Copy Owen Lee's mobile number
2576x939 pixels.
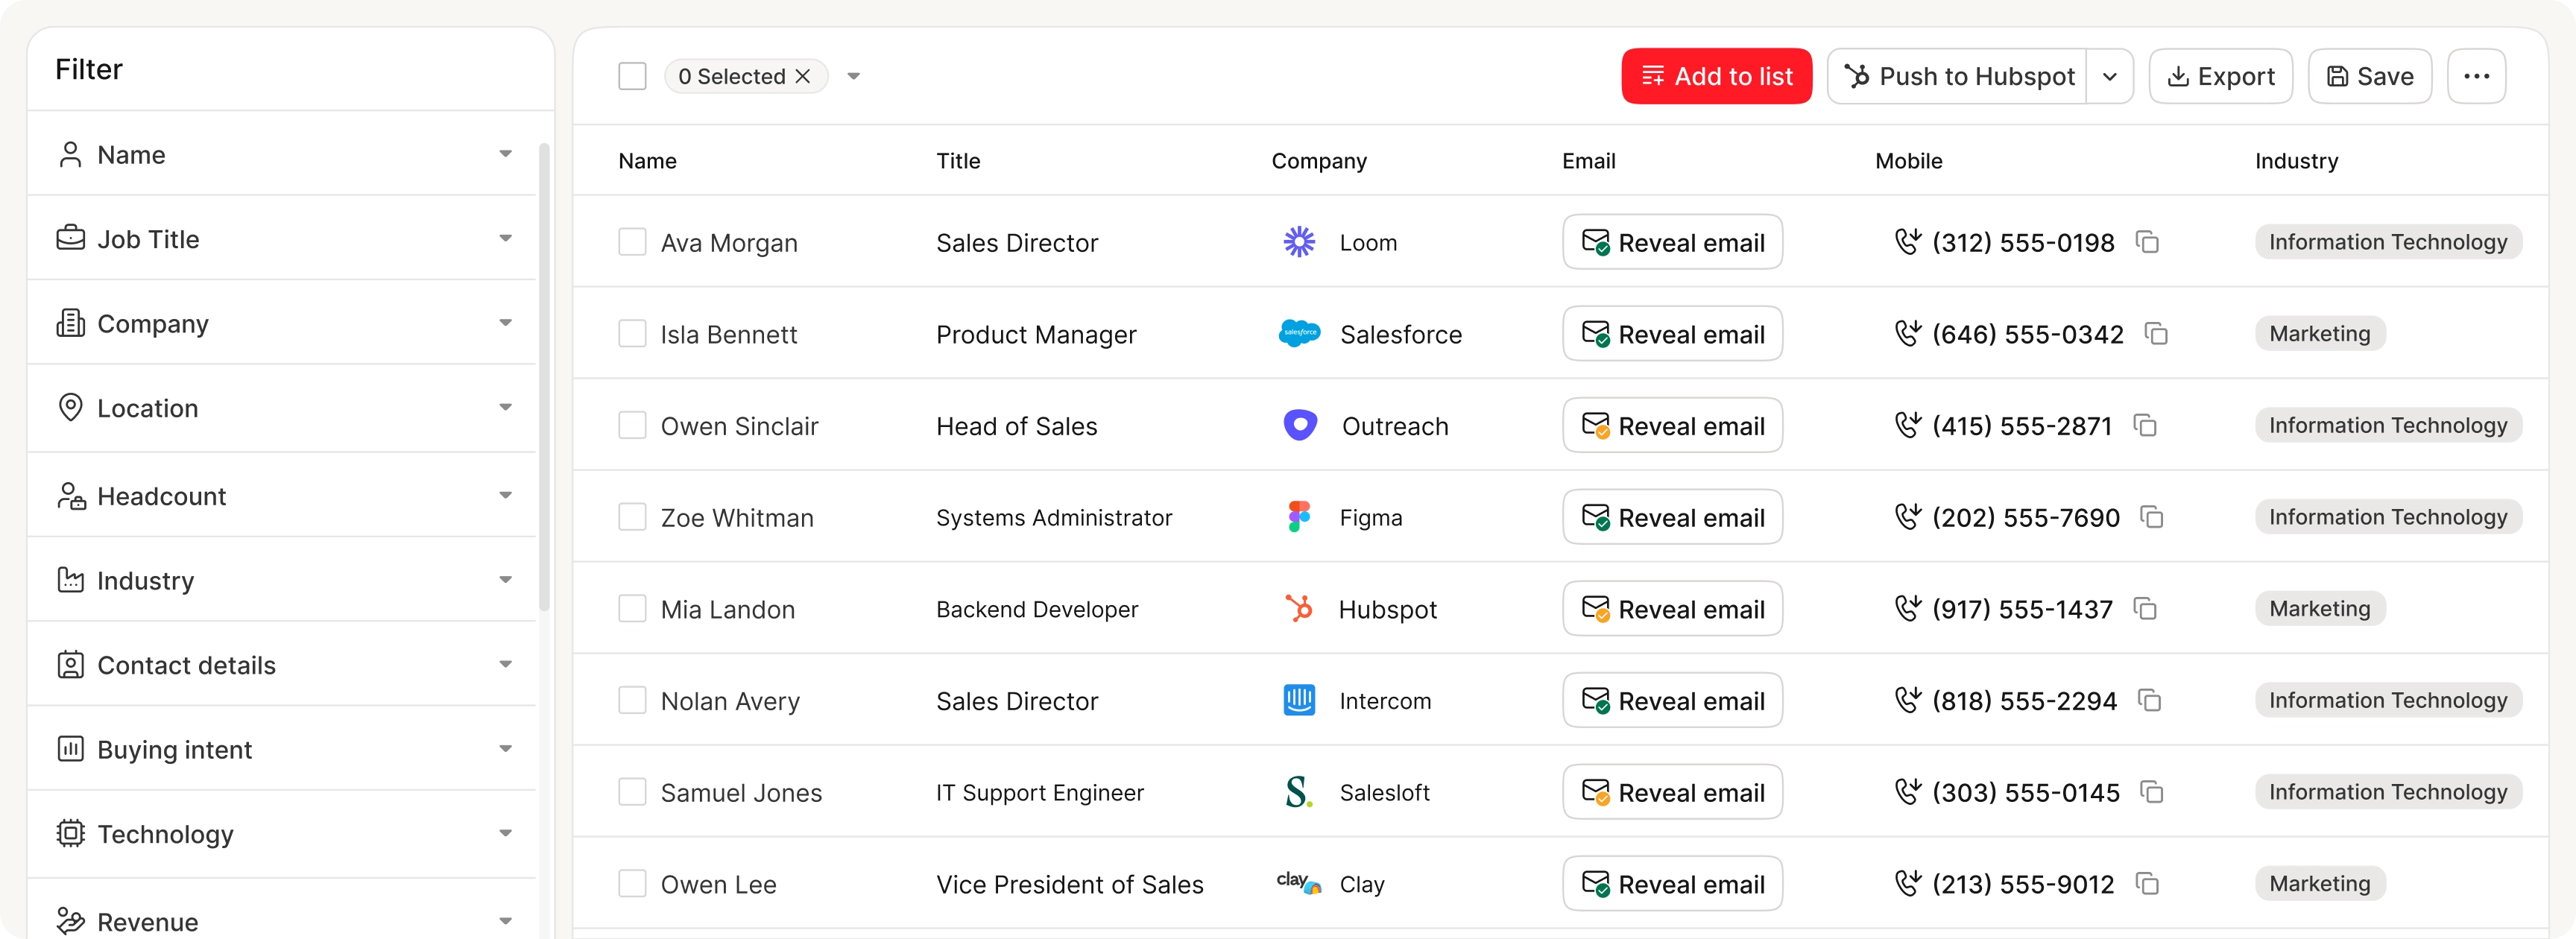tap(2147, 884)
